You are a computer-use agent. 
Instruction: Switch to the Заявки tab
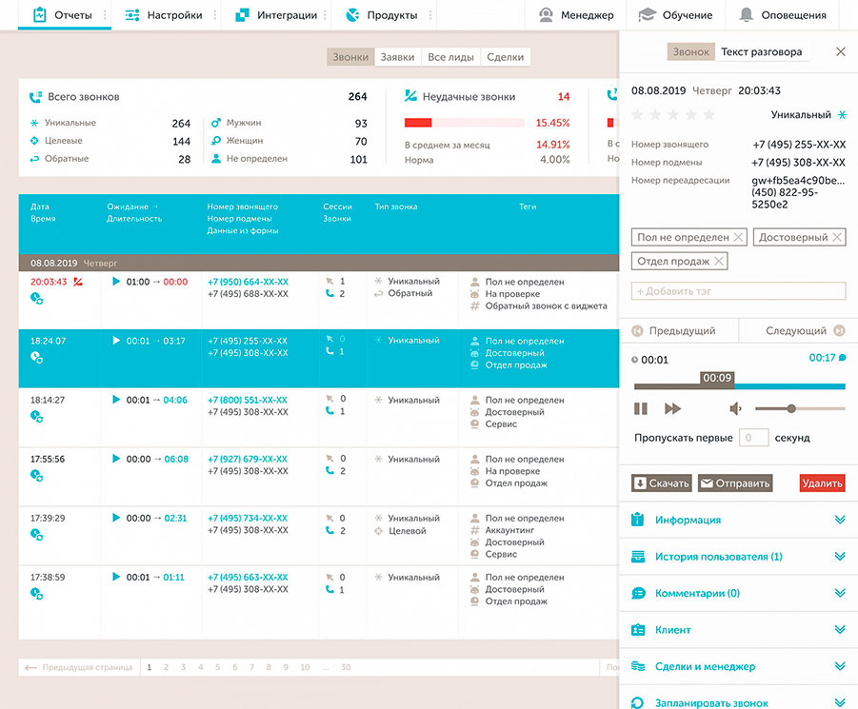pos(397,57)
